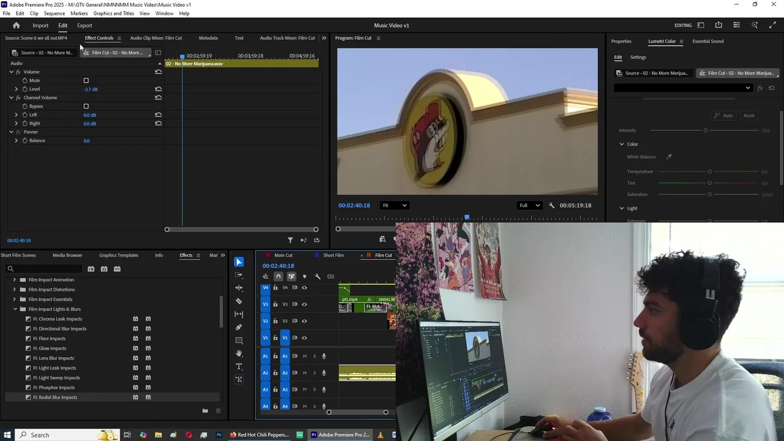Click Balance stopwatch keyframe icon

pyautogui.click(x=24, y=140)
